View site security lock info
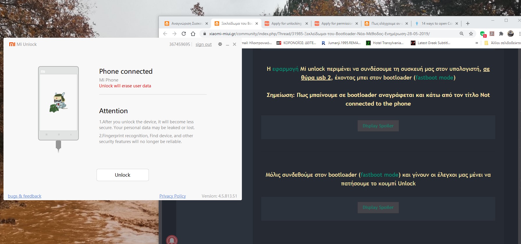 tap(204, 34)
